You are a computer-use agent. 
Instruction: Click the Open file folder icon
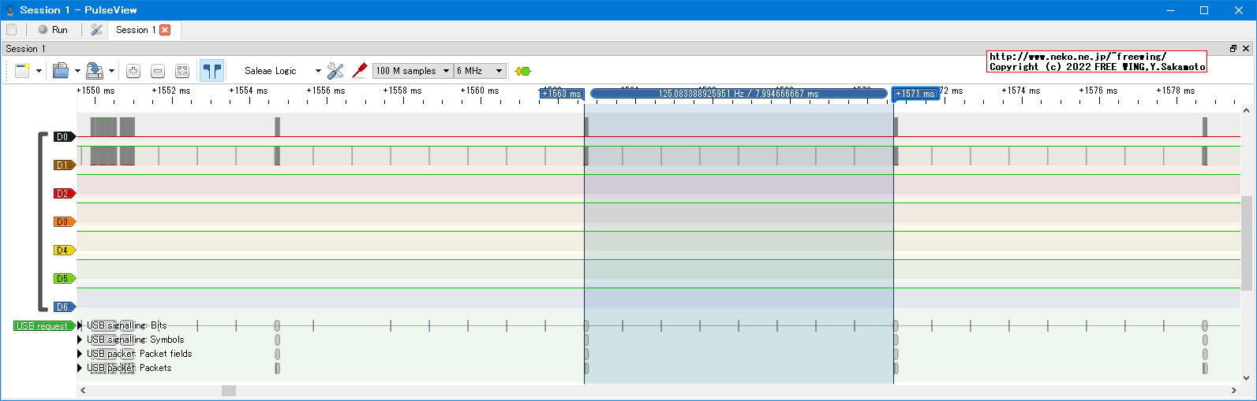coord(61,71)
